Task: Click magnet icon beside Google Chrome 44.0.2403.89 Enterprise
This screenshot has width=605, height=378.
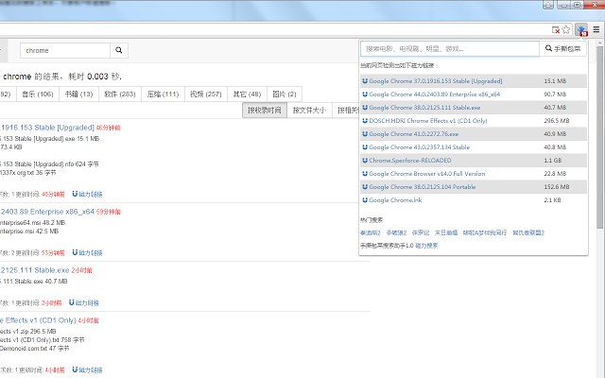Action: (x=365, y=94)
